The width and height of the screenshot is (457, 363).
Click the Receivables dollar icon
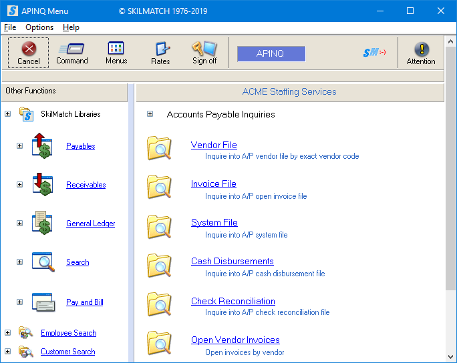pos(43,185)
